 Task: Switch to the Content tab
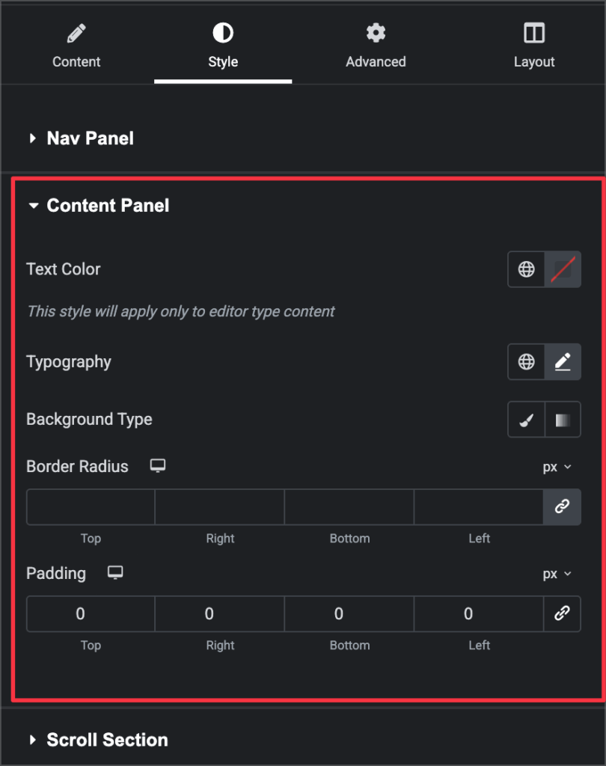coord(76,45)
